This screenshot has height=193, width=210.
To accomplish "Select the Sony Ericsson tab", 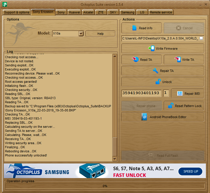I will tap(43, 12).
